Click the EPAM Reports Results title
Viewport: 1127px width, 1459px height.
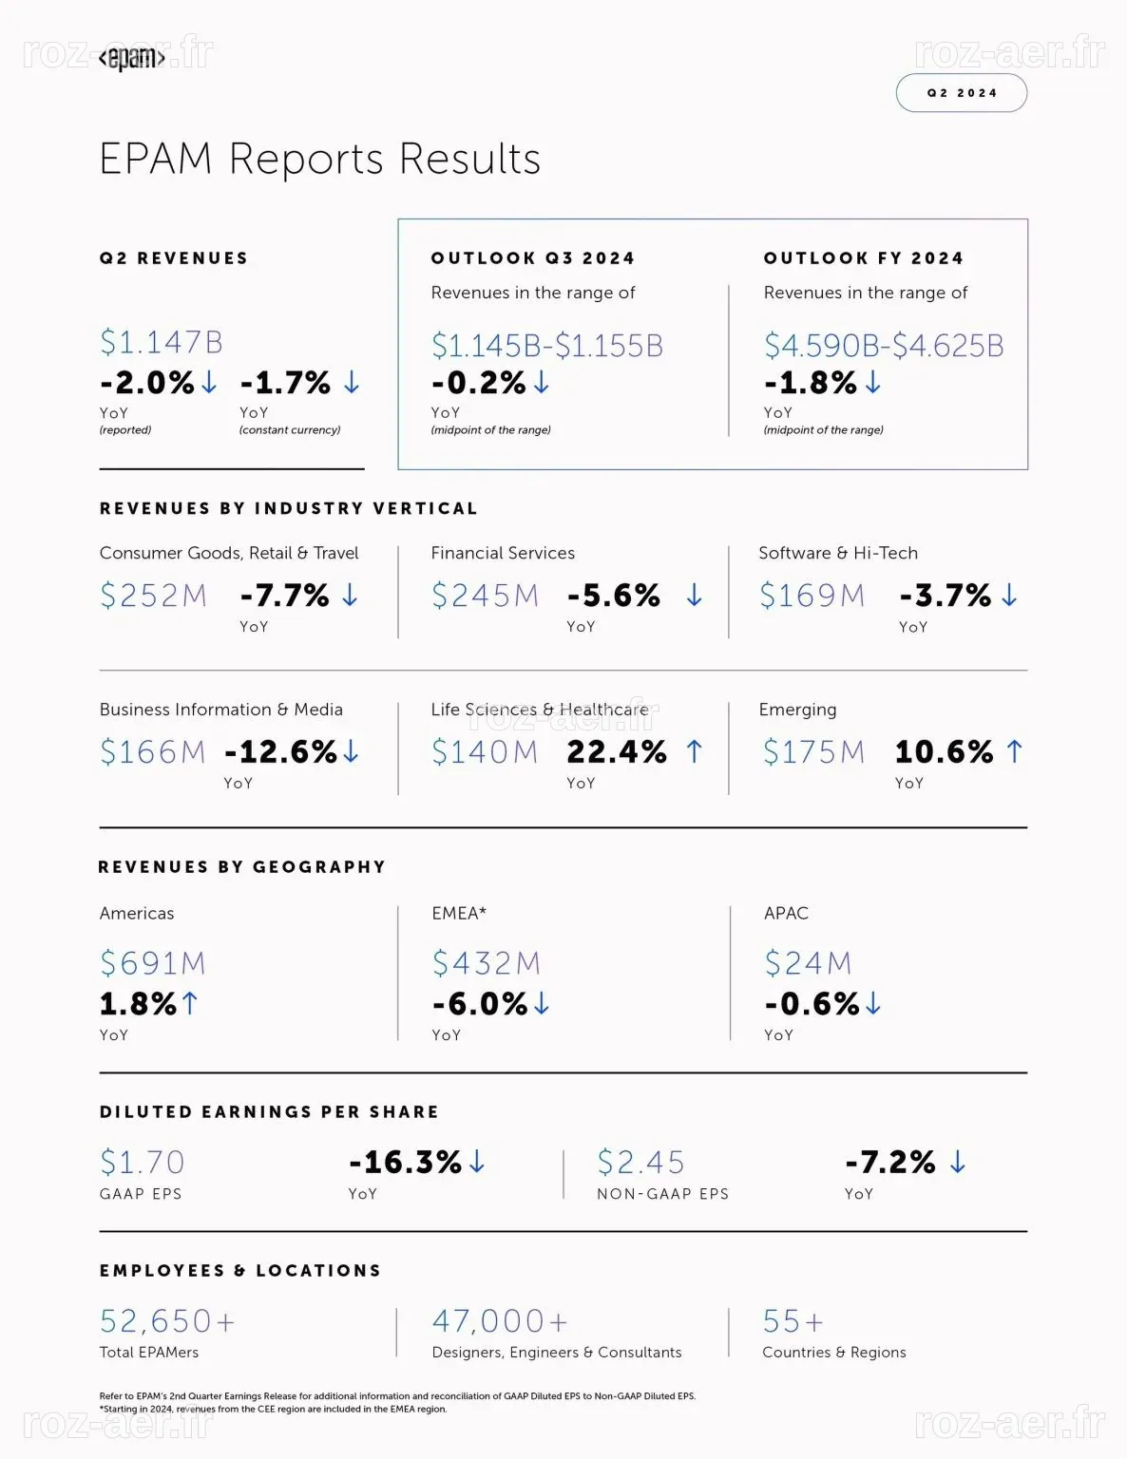click(320, 159)
